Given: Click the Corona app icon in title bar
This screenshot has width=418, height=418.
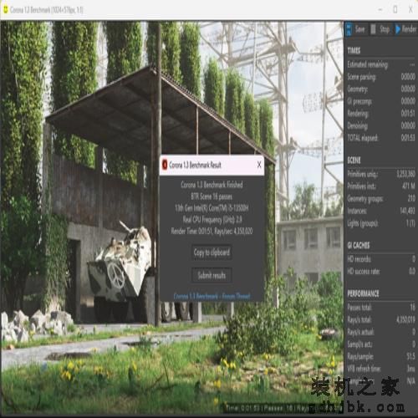Looking at the screenshot, I should coord(5,10).
